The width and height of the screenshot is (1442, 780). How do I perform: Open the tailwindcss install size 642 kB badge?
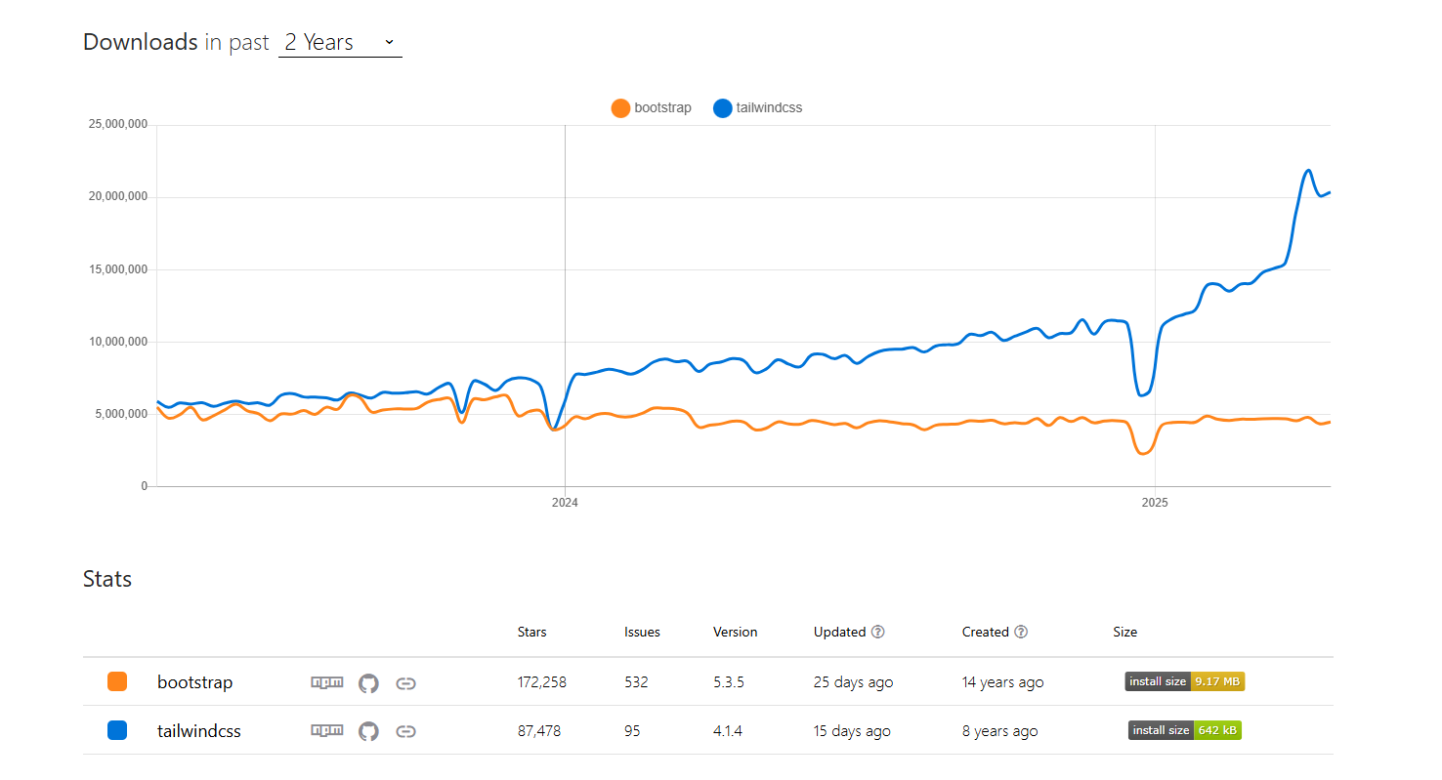coord(1185,730)
